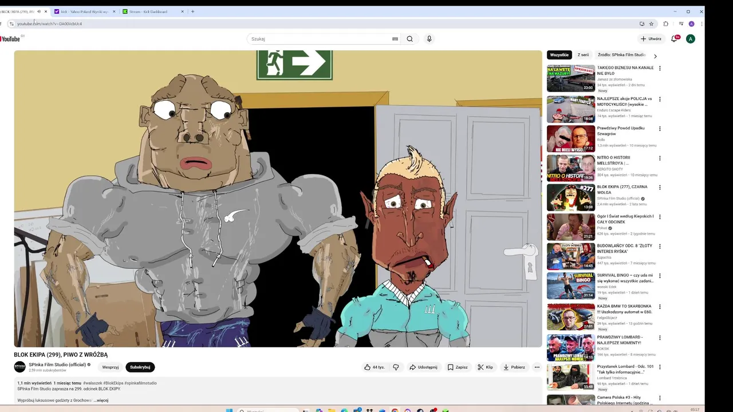Click the browser address bar URL
The height and width of the screenshot is (412, 733).
(49, 24)
